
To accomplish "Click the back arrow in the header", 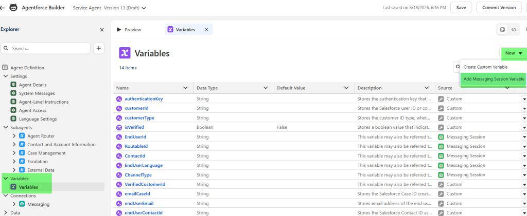I will click(2, 7).
